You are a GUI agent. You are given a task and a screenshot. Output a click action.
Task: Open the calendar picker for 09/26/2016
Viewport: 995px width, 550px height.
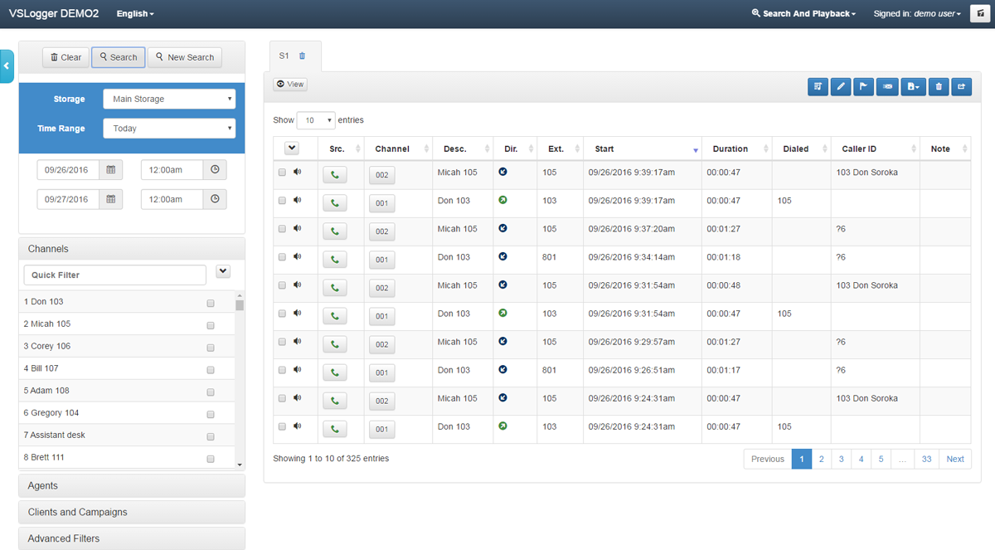[111, 170]
